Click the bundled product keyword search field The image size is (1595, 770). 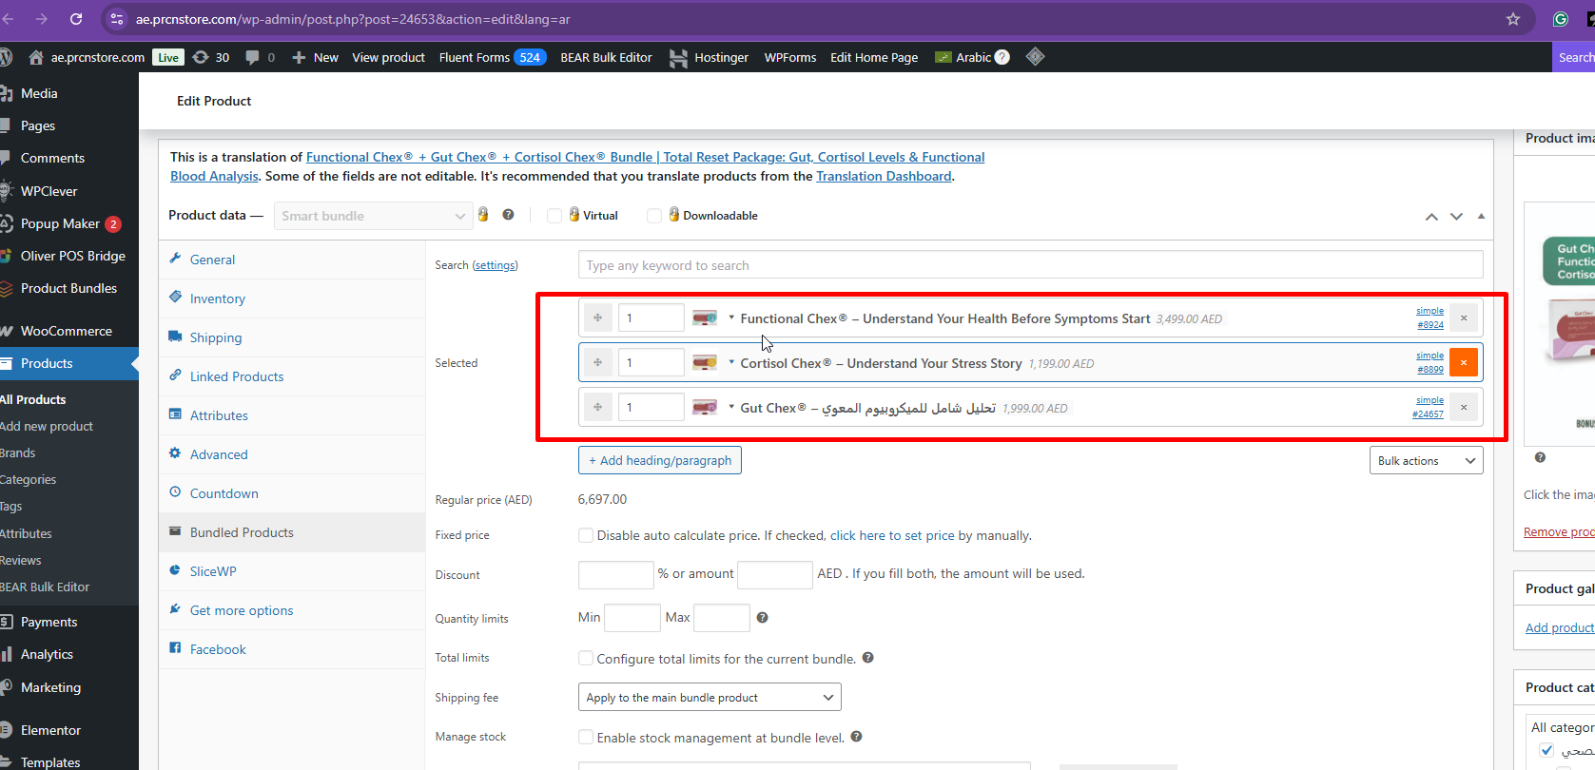[x=1029, y=265]
